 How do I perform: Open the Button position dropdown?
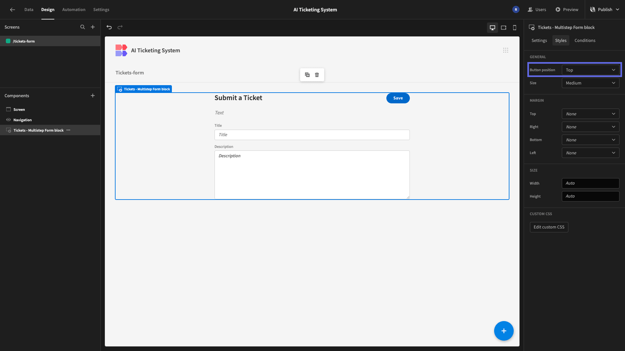pos(590,70)
